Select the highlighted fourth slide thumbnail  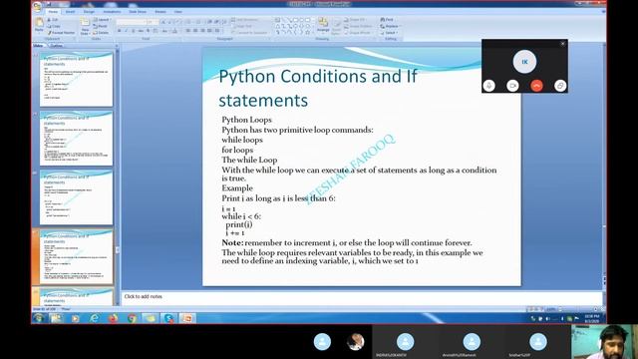coord(76,256)
